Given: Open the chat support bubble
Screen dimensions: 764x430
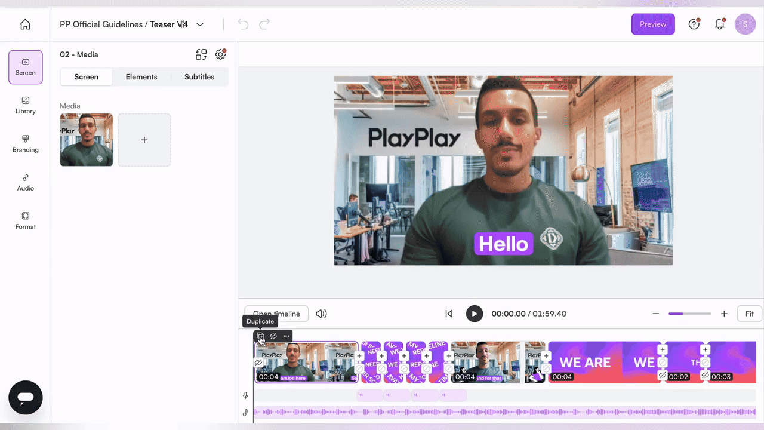Looking at the screenshot, I should pyautogui.click(x=26, y=397).
